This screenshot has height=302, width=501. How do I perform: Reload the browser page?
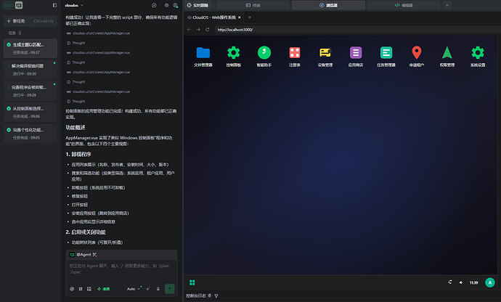click(208, 29)
